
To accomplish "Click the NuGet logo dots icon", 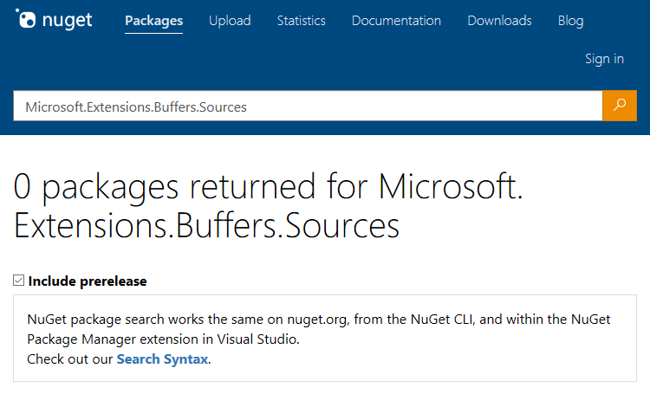I will (x=26, y=19).
